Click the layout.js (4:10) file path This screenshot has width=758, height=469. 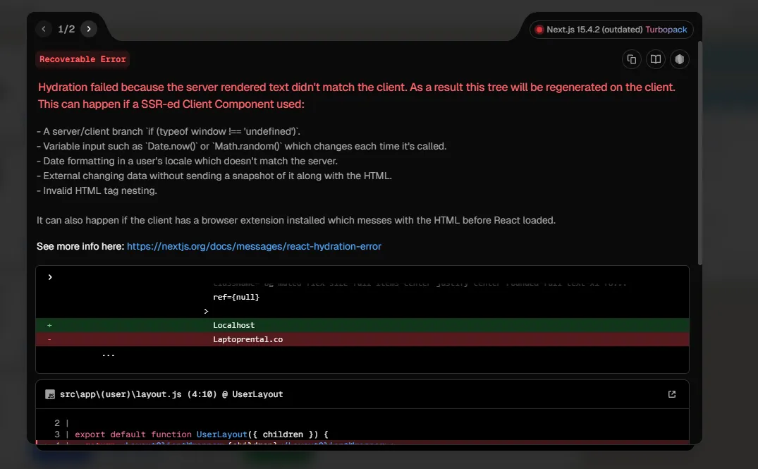pos(171,394)
